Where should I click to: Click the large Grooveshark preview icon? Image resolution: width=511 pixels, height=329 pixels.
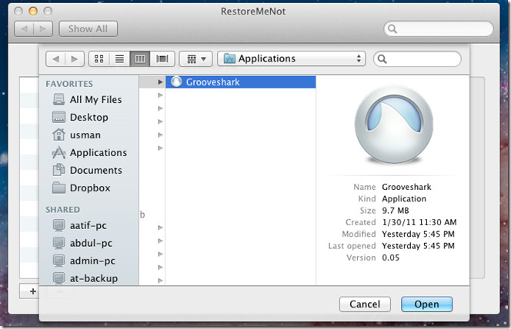tap(394, 125)
